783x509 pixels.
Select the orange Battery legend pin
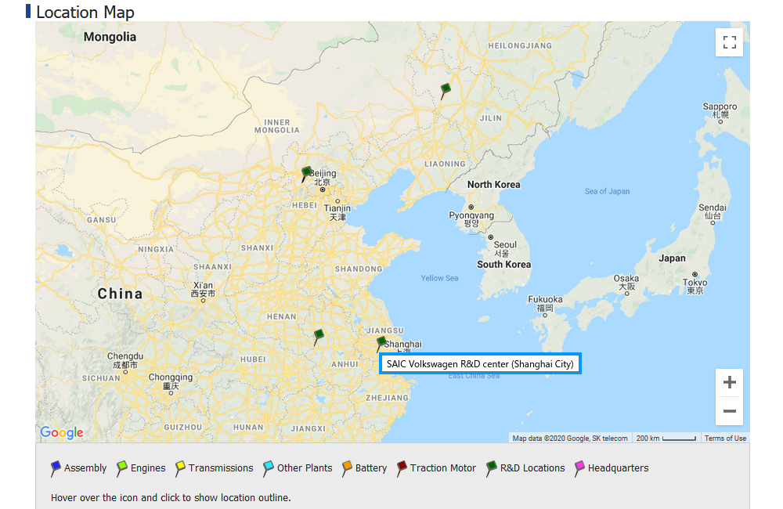pyautogui.click(x=347, y=468)
